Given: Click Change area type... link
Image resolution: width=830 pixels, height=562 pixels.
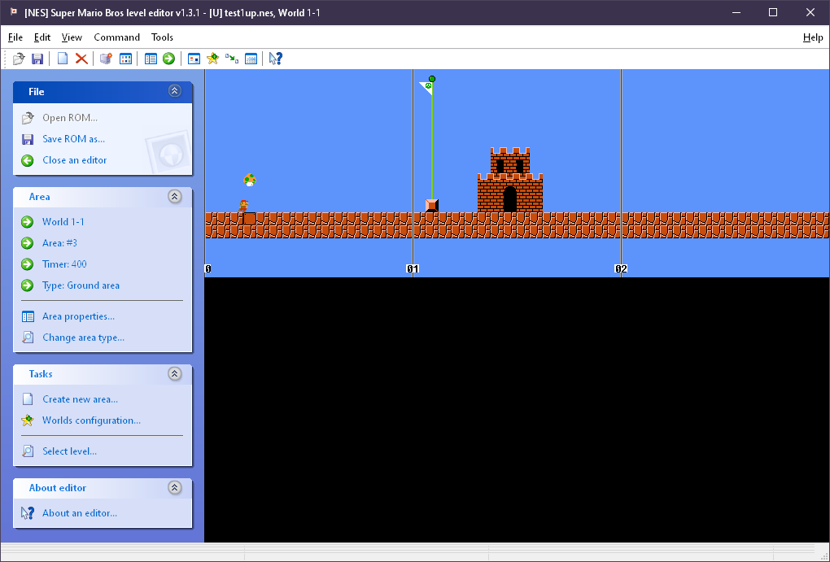Looking at the screenshot, I should tap(84, 338).
